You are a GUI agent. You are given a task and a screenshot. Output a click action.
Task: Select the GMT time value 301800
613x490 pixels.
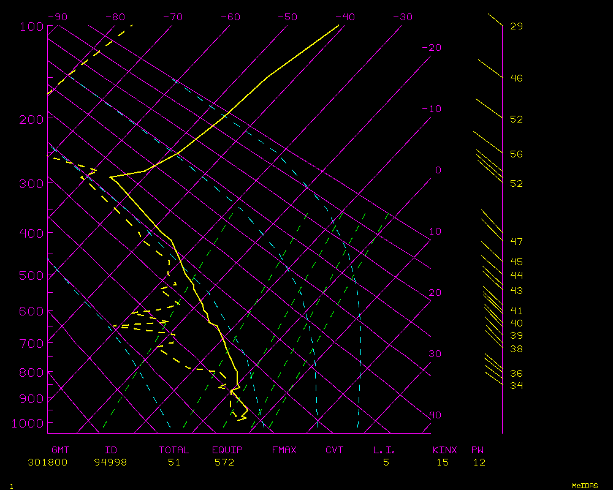(48, 462)
